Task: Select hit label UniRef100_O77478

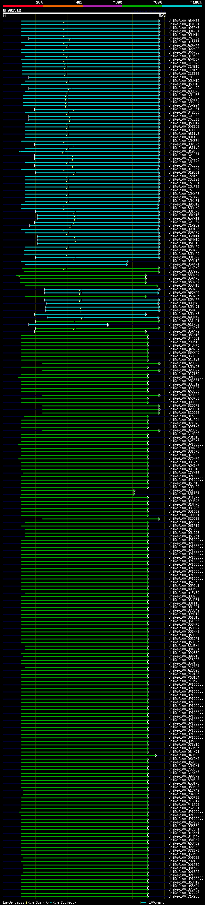Action: click(x=184, y=893)
